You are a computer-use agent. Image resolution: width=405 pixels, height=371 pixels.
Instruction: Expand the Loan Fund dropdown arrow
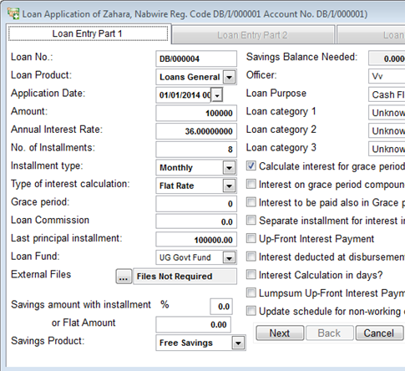tap(229, 258)
